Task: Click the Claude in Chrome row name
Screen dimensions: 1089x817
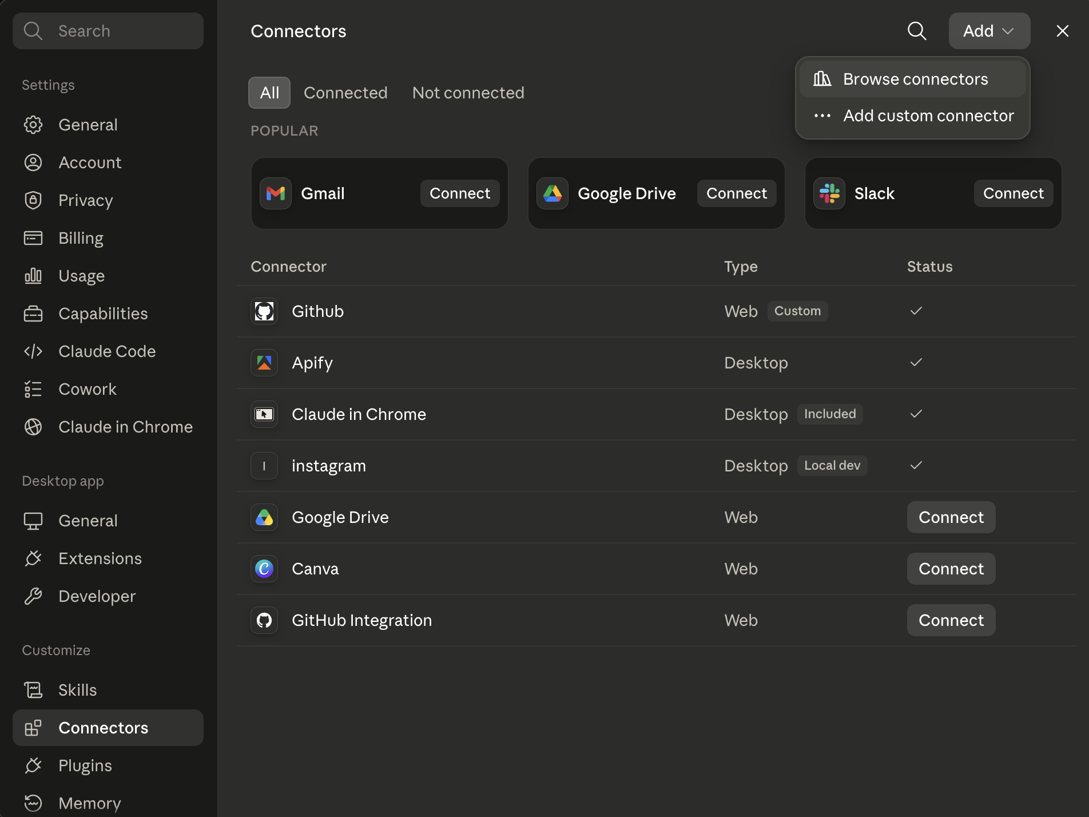Action: (x=359, y=414)
